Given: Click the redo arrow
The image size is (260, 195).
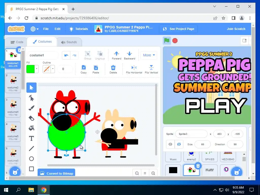Looking at the screenshot, I should coord(74,55).
